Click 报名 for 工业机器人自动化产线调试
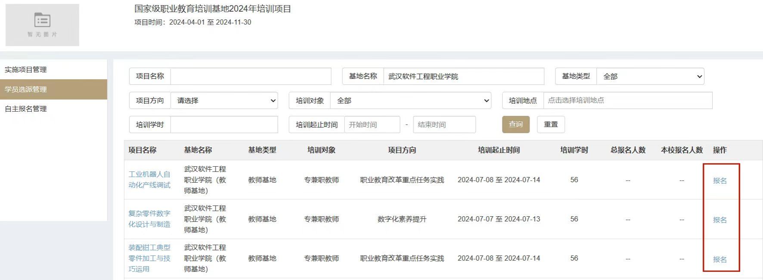763x280 pixels. (x=720, y=180)
